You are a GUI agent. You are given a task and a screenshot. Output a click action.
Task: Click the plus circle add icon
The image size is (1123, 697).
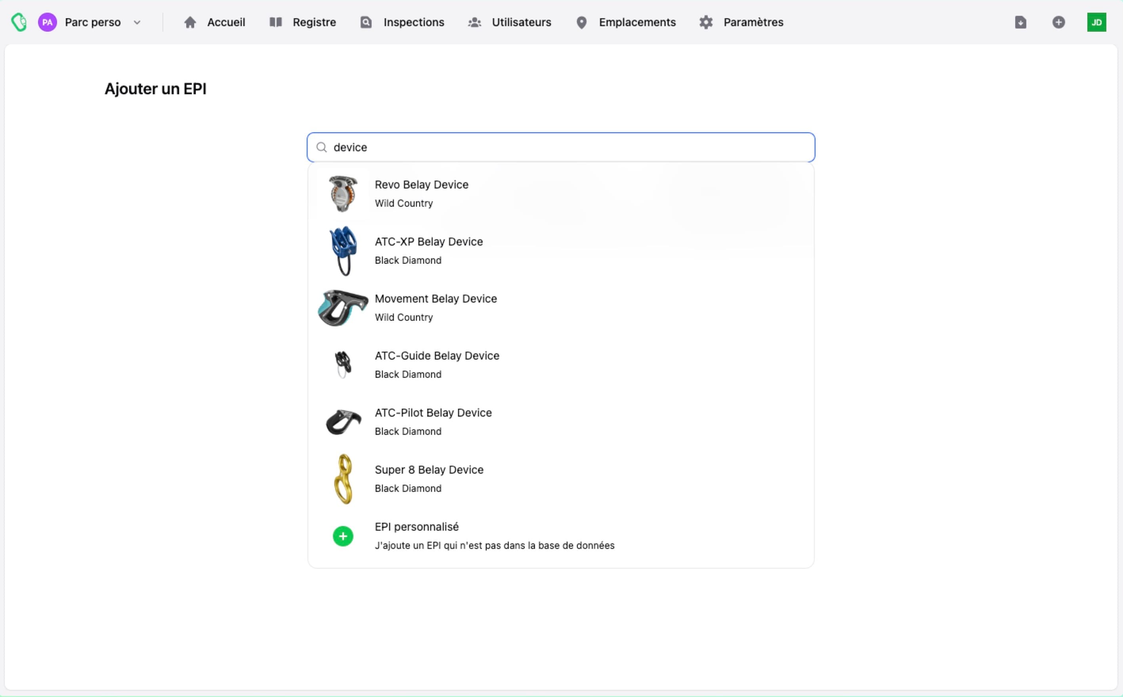click(x=1058, y=22)
